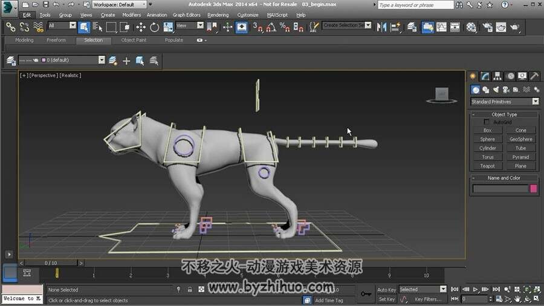Toggle the 3D Snaps button
544x306 pixels.
tap(257, 27)
